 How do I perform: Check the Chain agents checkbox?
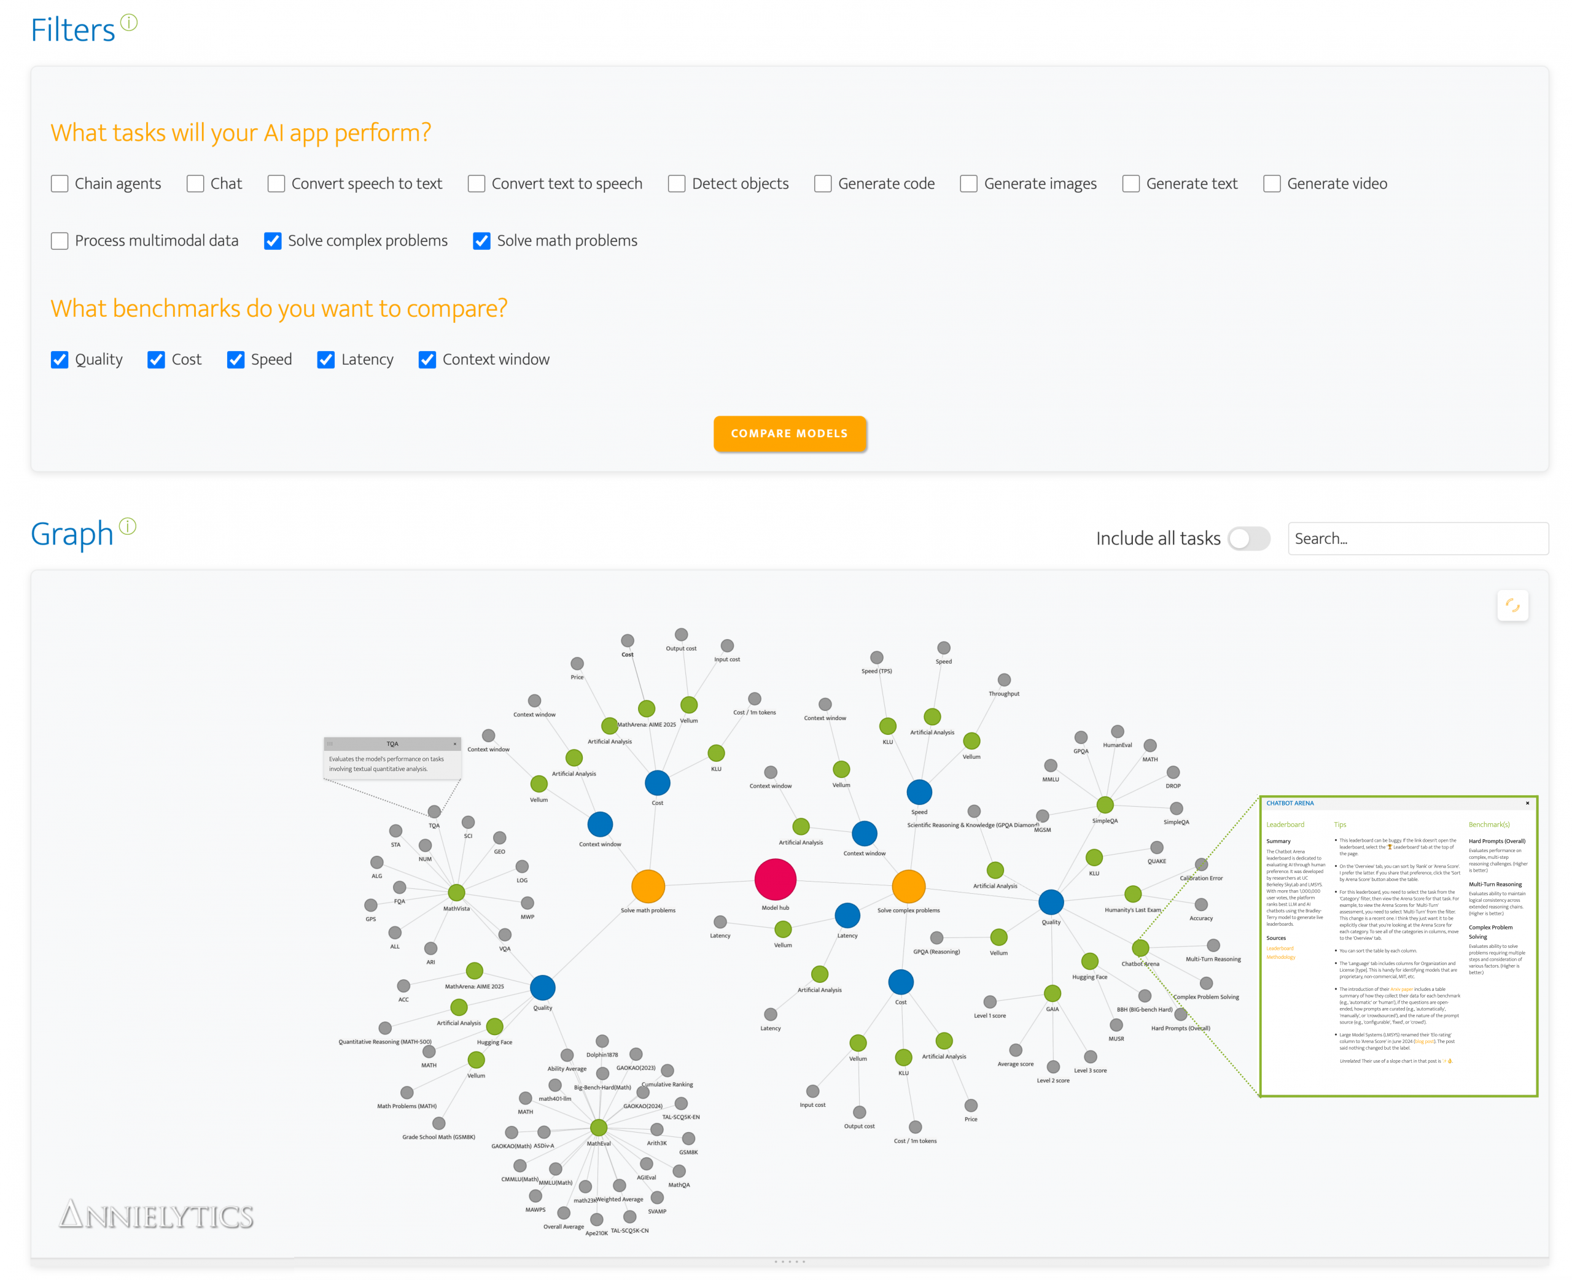60,184
